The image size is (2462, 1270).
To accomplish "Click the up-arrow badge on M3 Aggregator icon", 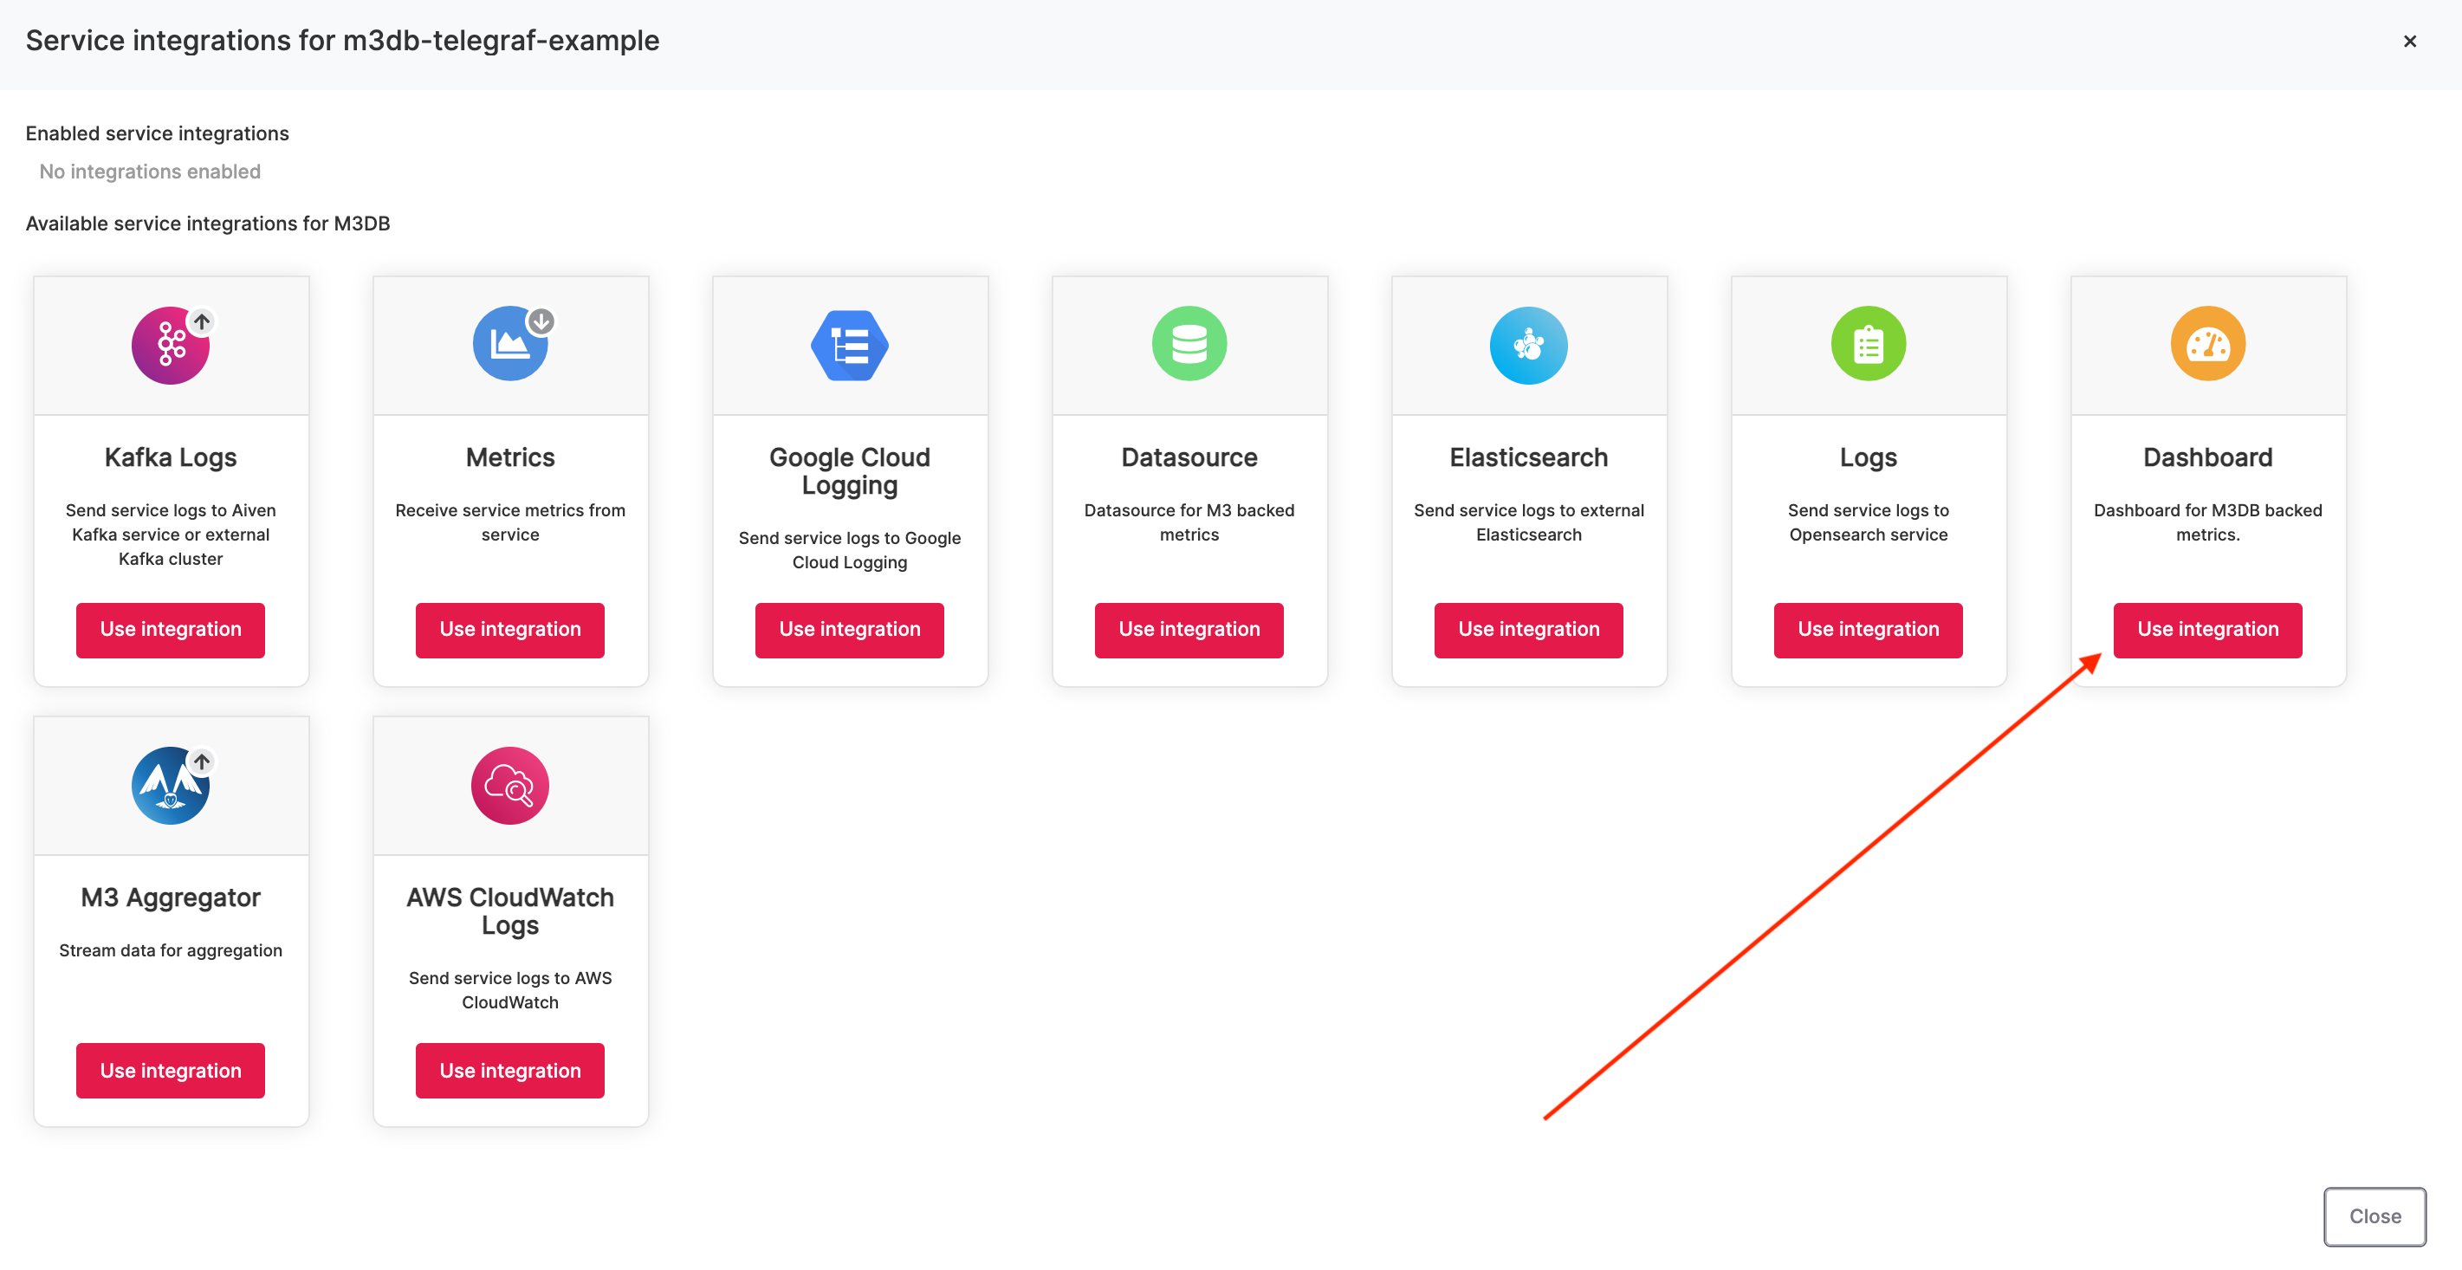I will pyautogui.click(x=202, y=761).
